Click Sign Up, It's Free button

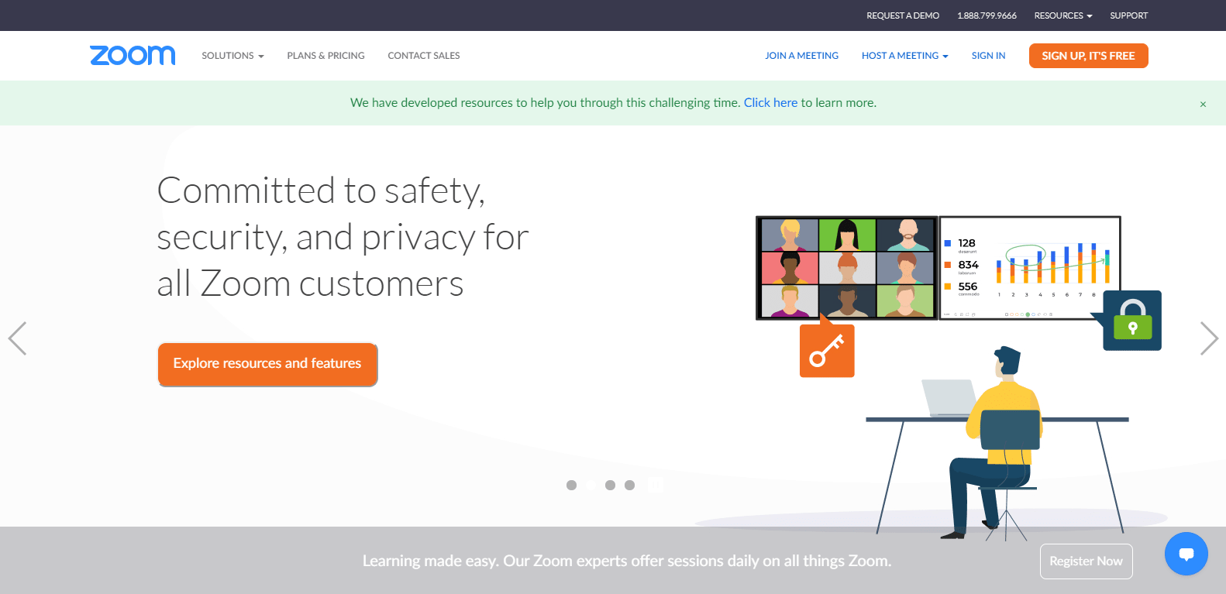pos(1088,56)
